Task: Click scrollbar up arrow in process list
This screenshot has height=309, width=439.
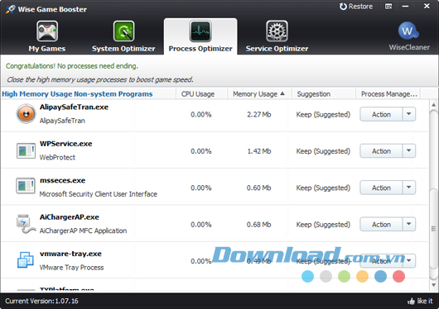Action: click(433, 105)
